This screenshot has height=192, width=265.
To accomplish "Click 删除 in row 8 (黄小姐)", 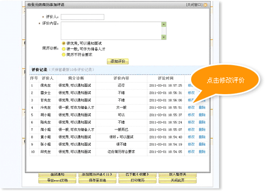I will (202, 137).
